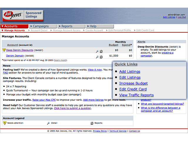Click here to submit a question link

pos(73,108)
